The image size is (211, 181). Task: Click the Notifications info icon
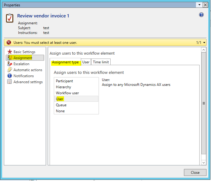point(10,76)
